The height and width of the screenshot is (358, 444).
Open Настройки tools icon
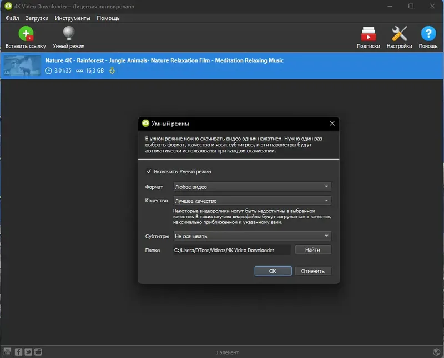pyautogui.click(x=399, y=34)
